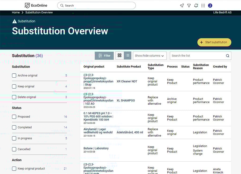Image resolution: width=241 pixels, height=174 pixels.
Task: Click Lille Bedrift AS company name
Action: coord(222,13)
